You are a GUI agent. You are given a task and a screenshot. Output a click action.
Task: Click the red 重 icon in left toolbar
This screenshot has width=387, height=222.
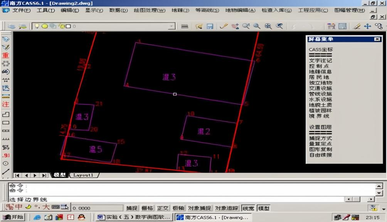5,55
